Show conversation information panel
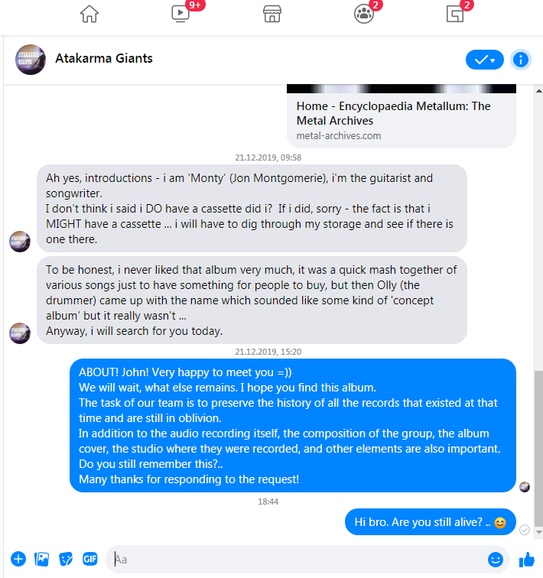The height and width of the screenshot is (578, 543). click(521, 60)
